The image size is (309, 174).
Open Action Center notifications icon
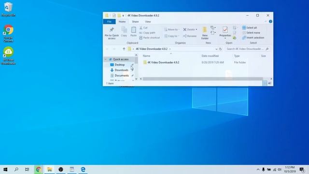pos(302,170)
